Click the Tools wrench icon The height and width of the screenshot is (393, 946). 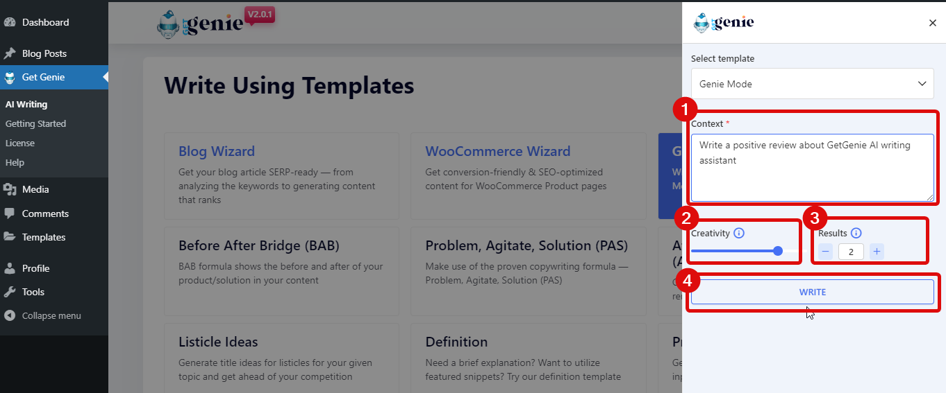point(10,292)
